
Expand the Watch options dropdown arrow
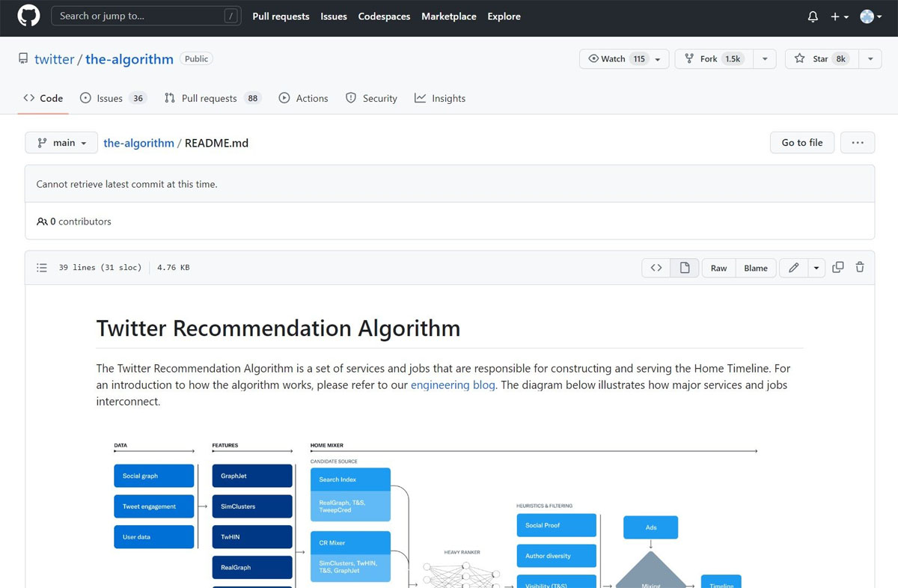[658, 59]
